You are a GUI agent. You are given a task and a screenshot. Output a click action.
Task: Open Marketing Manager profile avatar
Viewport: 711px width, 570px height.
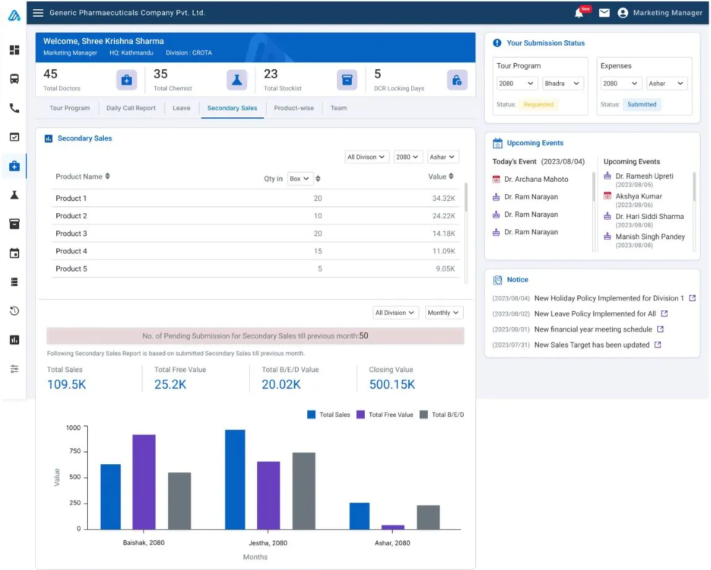[x=623, y=13]
